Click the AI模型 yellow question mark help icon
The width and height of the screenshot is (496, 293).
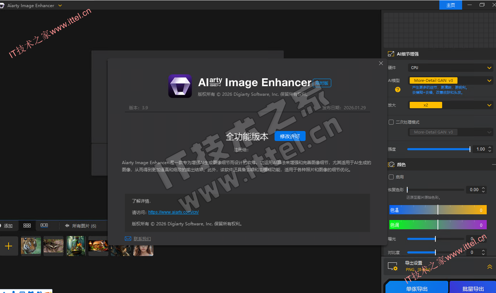pos(398,90)
